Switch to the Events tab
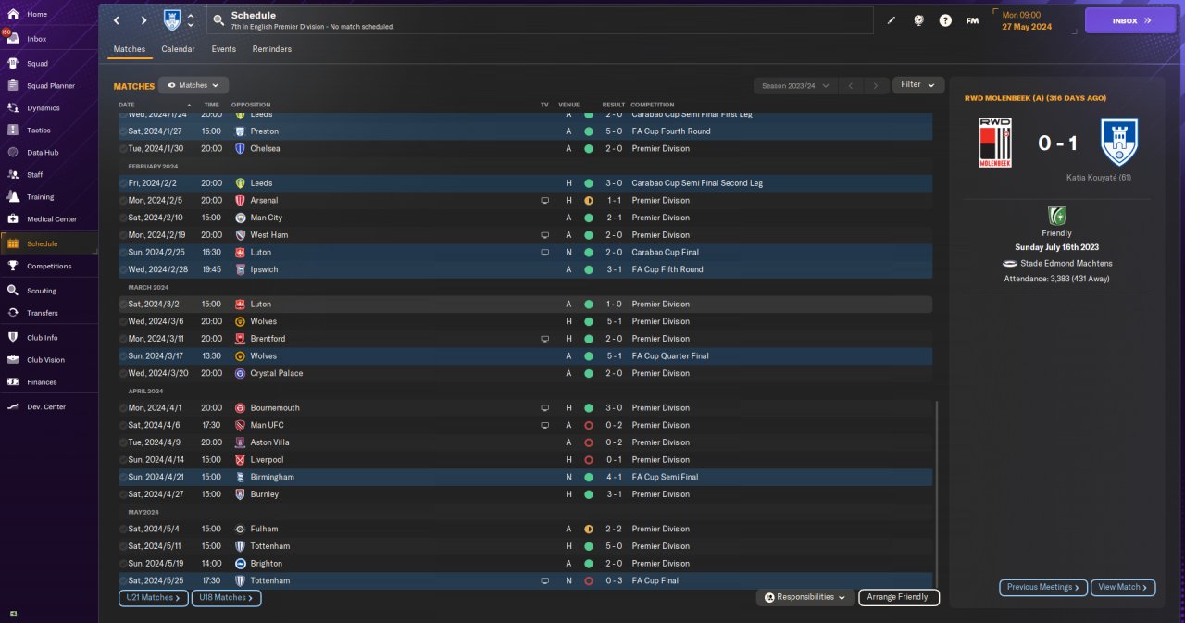The image size is (1185, 623). 223,49
